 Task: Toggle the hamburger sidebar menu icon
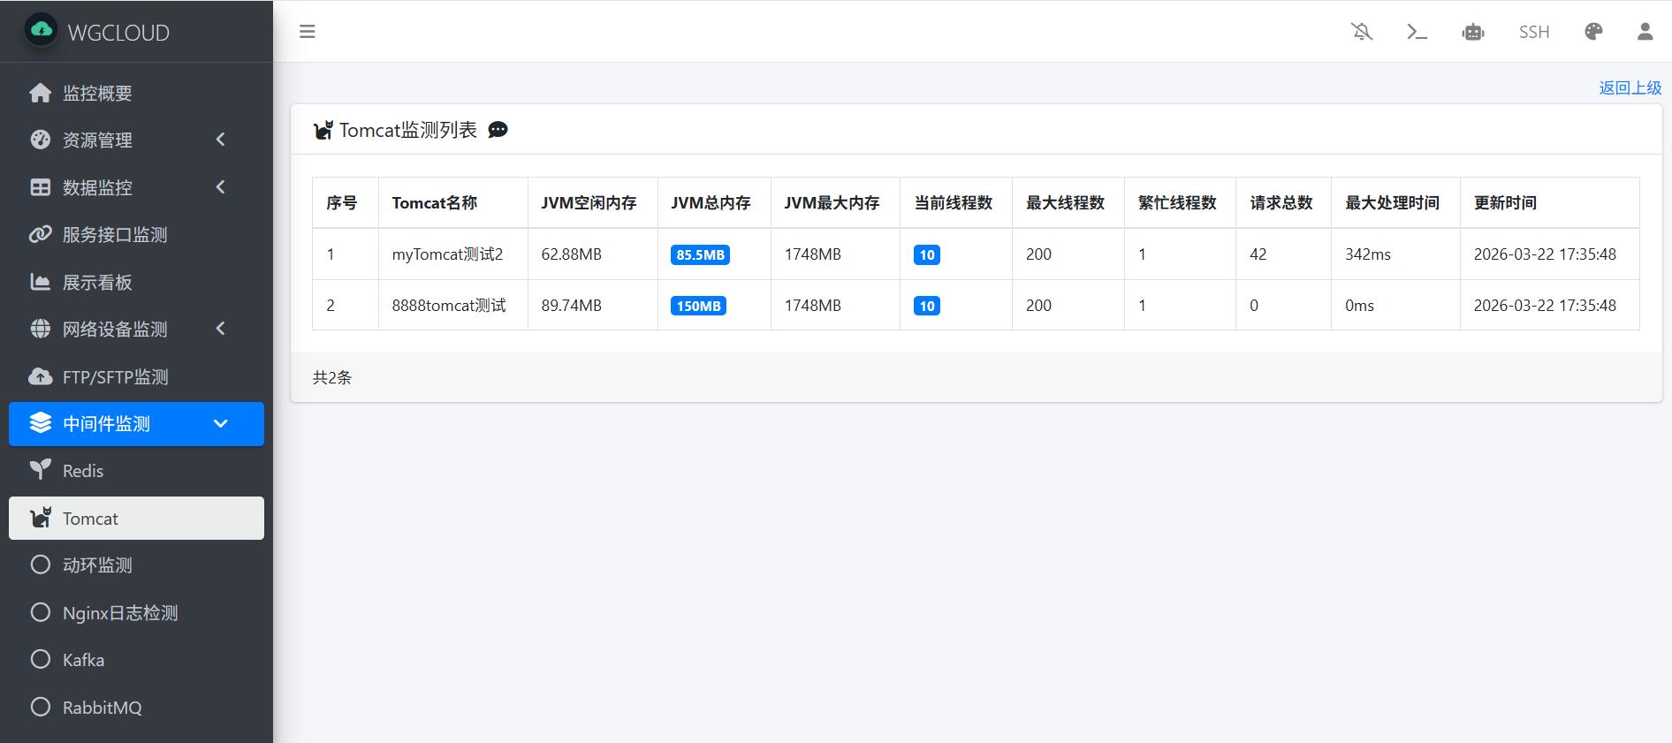pos(308,32)
